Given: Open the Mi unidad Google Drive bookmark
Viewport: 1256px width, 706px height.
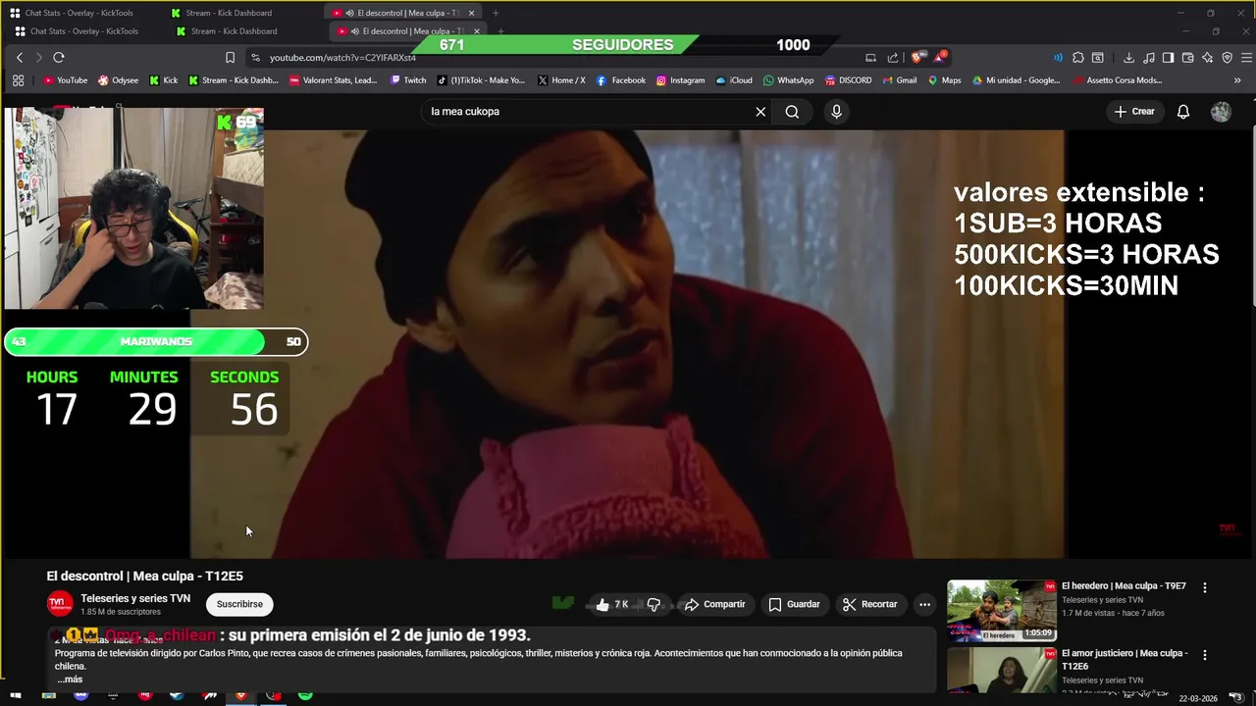Looking at the screenshot, I should click(x=1016, y=80).
